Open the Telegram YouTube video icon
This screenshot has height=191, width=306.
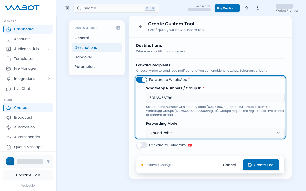pyautogui.click(x=190, y=145)
